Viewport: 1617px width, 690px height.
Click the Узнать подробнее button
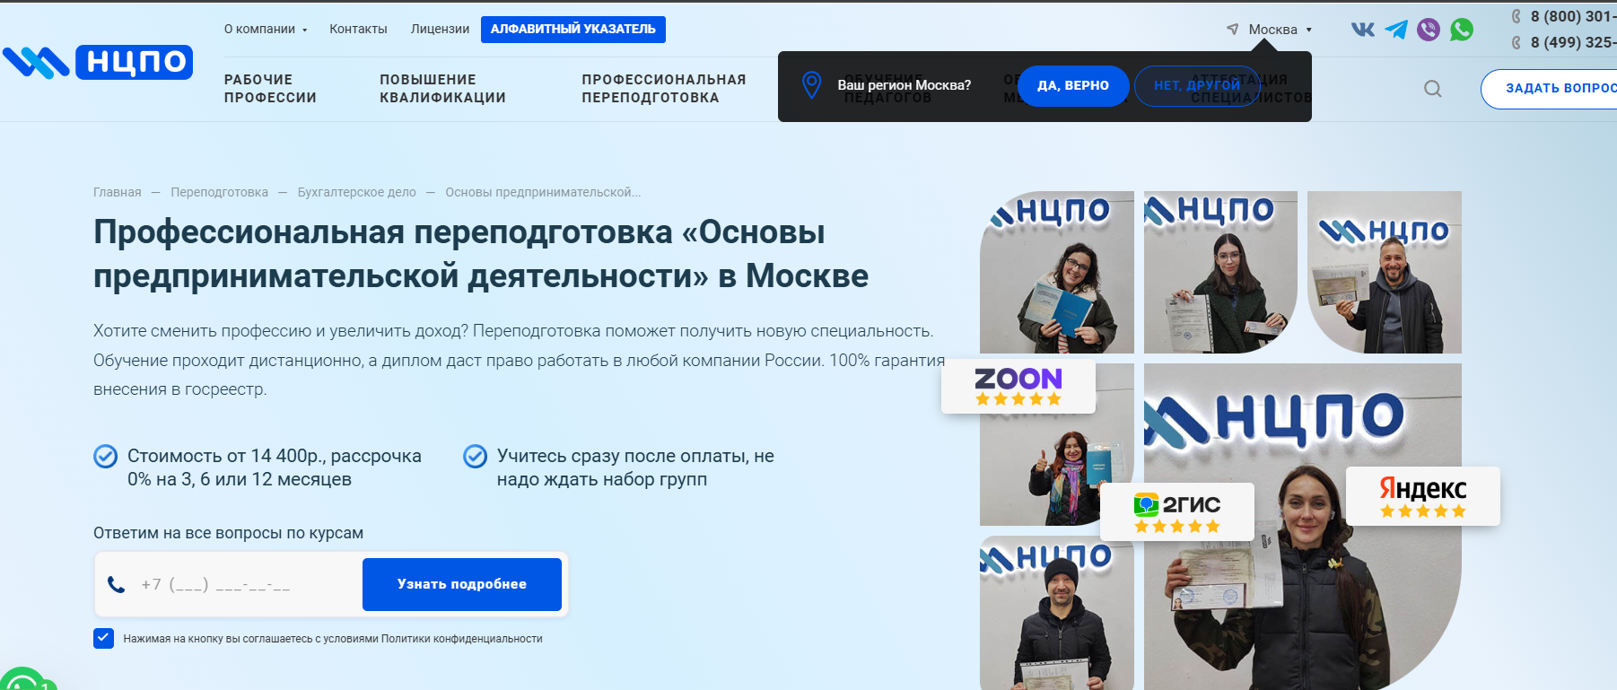461,584
